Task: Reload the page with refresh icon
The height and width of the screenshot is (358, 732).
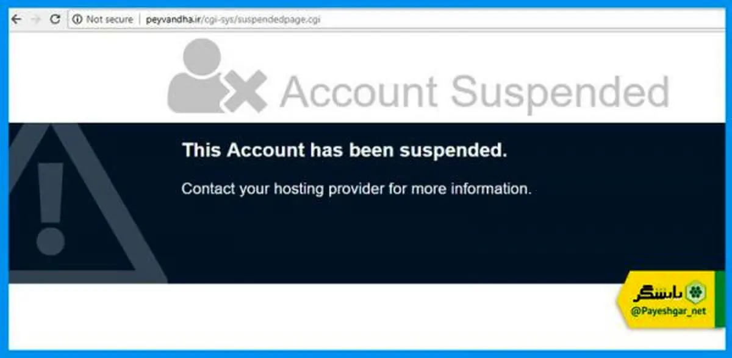Action: click(55, 19)
